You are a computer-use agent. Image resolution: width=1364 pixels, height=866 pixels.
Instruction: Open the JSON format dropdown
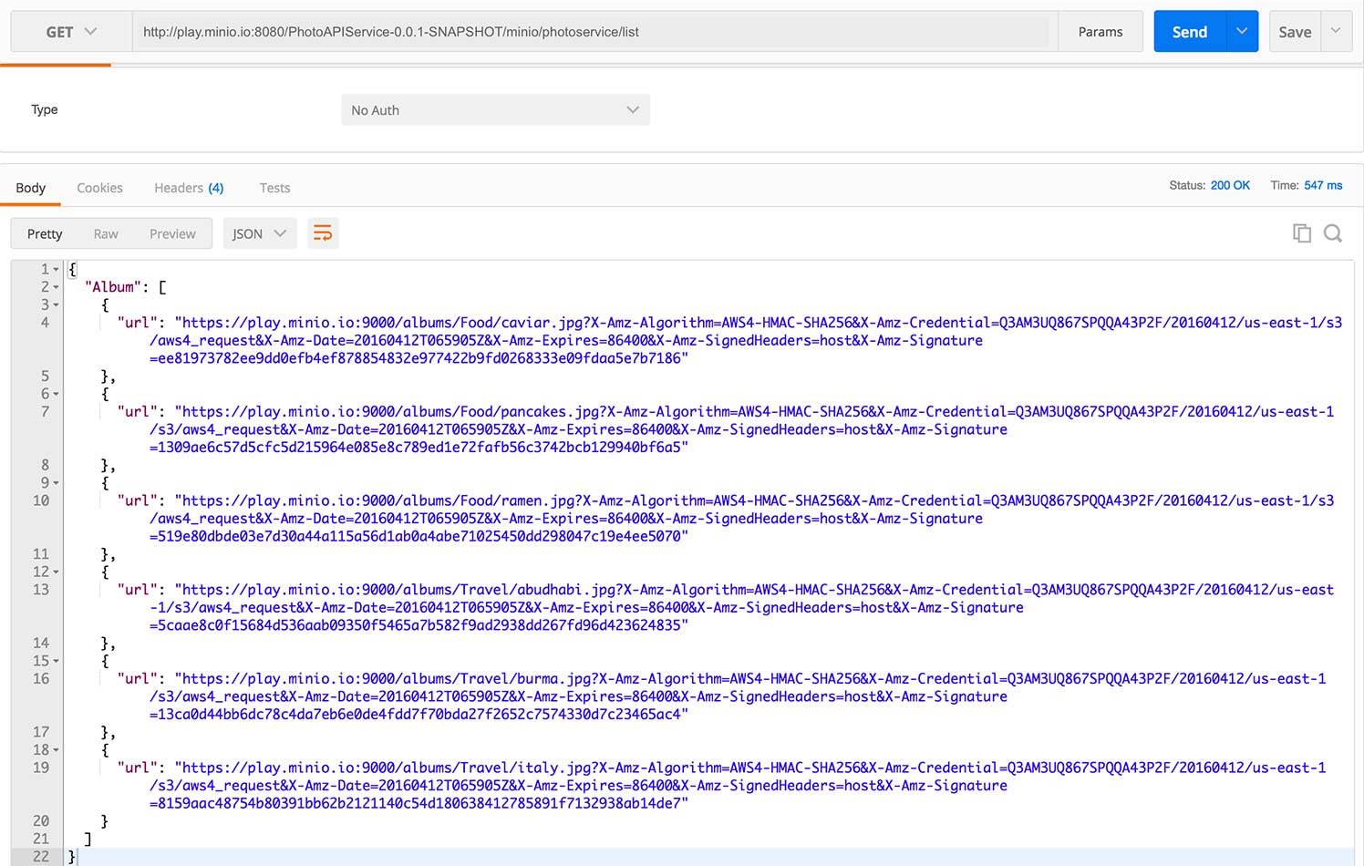click(x=258, y=233)
